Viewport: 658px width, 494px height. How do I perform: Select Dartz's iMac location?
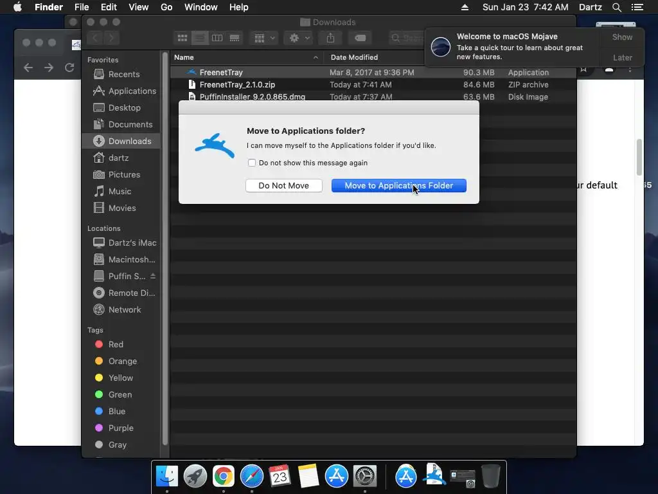121,242
